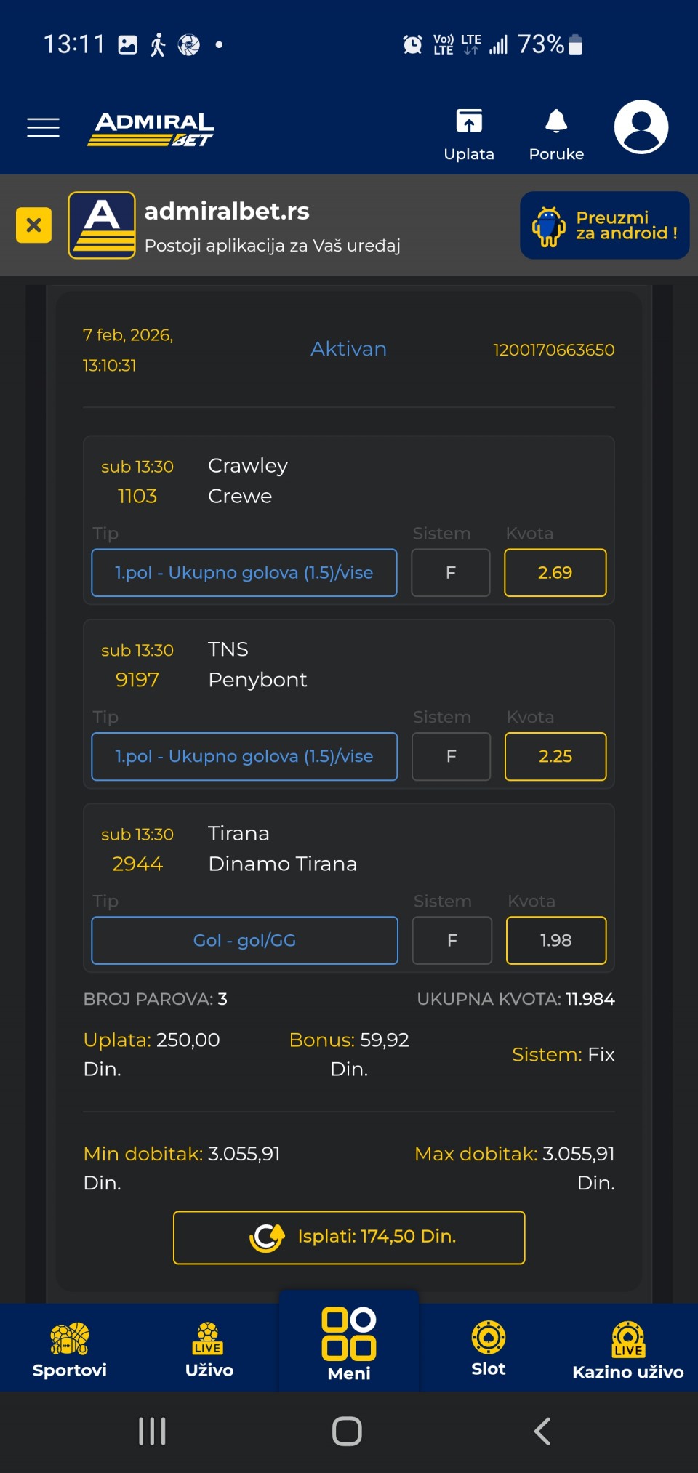Tap the Gol - gol/GG tip box
Image resolution: width=698 pixels, height=1473 pixels.
tap(244, 941)
